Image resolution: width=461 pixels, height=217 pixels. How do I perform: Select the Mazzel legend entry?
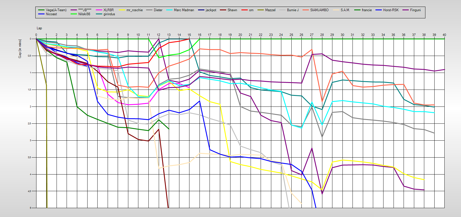(270, 10)
